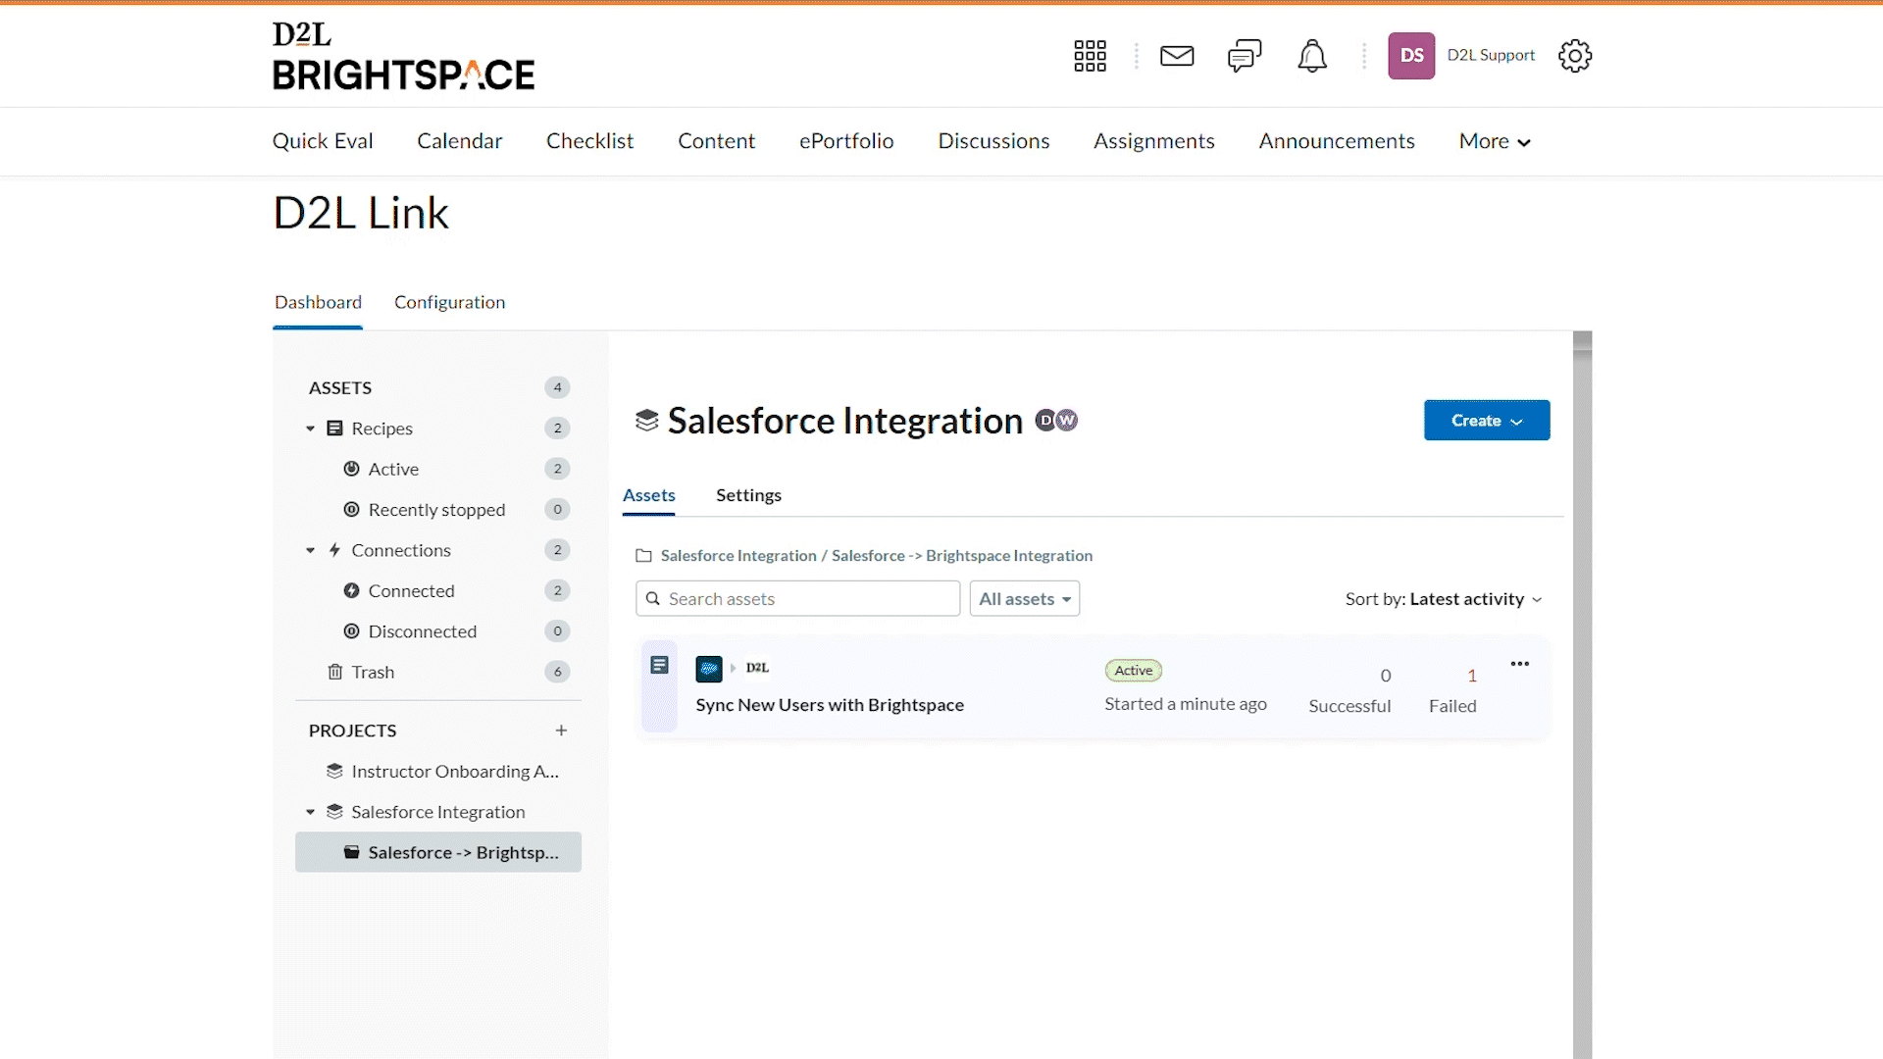This screenshot has width=1883, height=1059.
Task: Open the course selector grid icon
Action: coord(1090,56)
